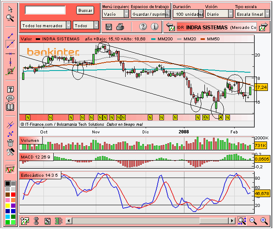Open the Vacío left menu dropdown
273x229 pixels.
coord(115,14)
